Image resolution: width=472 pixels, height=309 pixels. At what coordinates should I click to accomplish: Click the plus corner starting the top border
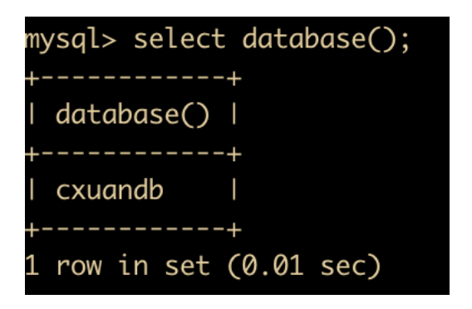pyautogui.click(x=32, y=79)
